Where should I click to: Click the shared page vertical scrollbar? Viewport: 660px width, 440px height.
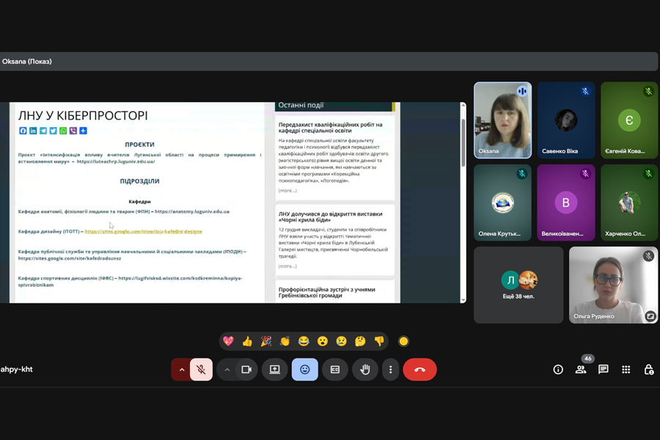(x=463, y=142)
